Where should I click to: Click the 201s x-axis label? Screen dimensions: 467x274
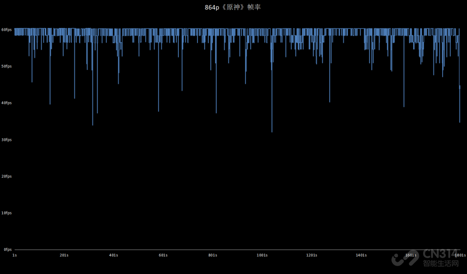(x=64, y=255)
